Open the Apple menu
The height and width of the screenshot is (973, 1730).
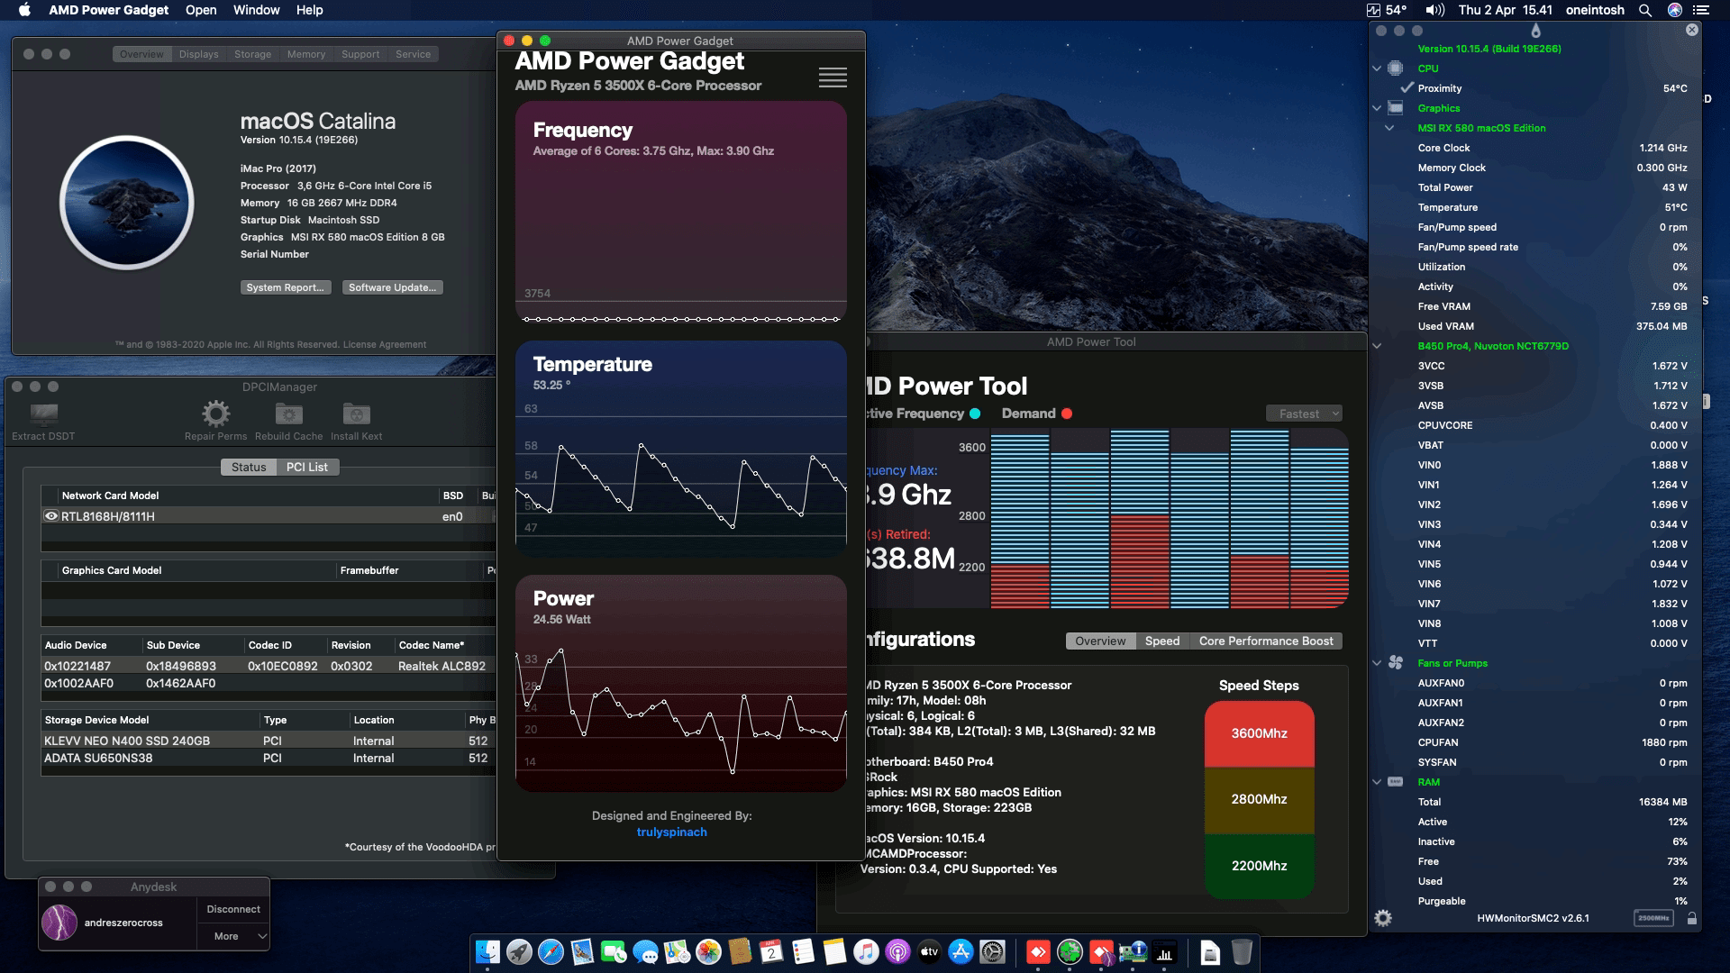click(x=24, y=10)
